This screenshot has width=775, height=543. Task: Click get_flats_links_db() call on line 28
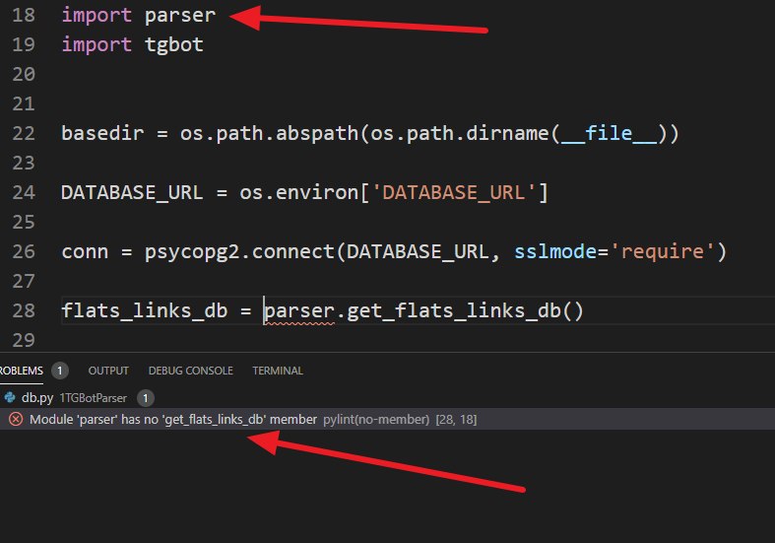(x=465, y=310)
